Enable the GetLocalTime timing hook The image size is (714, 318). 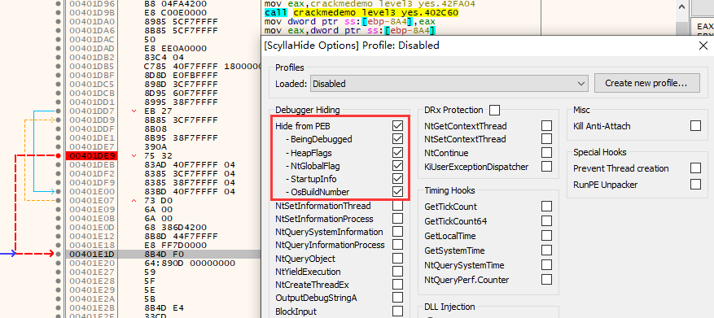point(546,236)
